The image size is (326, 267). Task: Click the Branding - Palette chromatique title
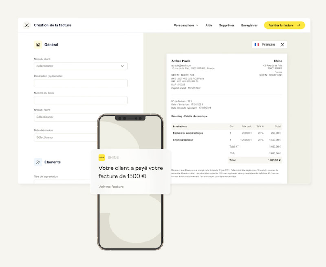click(189, 116)
